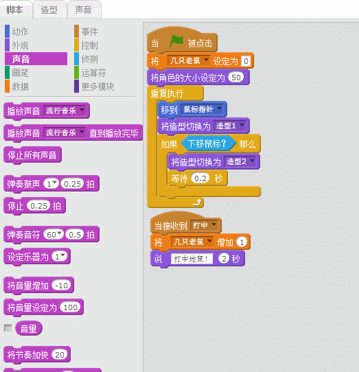Switch to the 脚本 tab
This screenshot has height=372, width=359.
click(15, 10)
